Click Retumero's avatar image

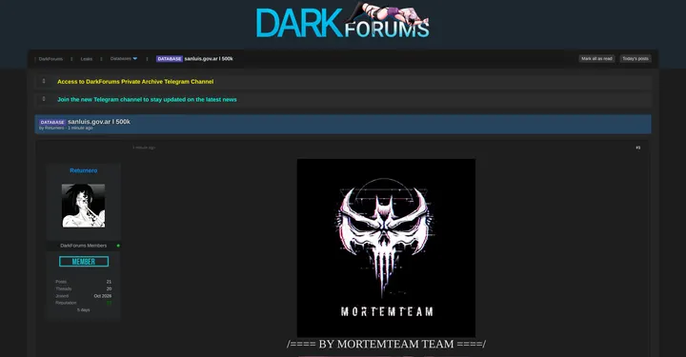coord(84,206)
